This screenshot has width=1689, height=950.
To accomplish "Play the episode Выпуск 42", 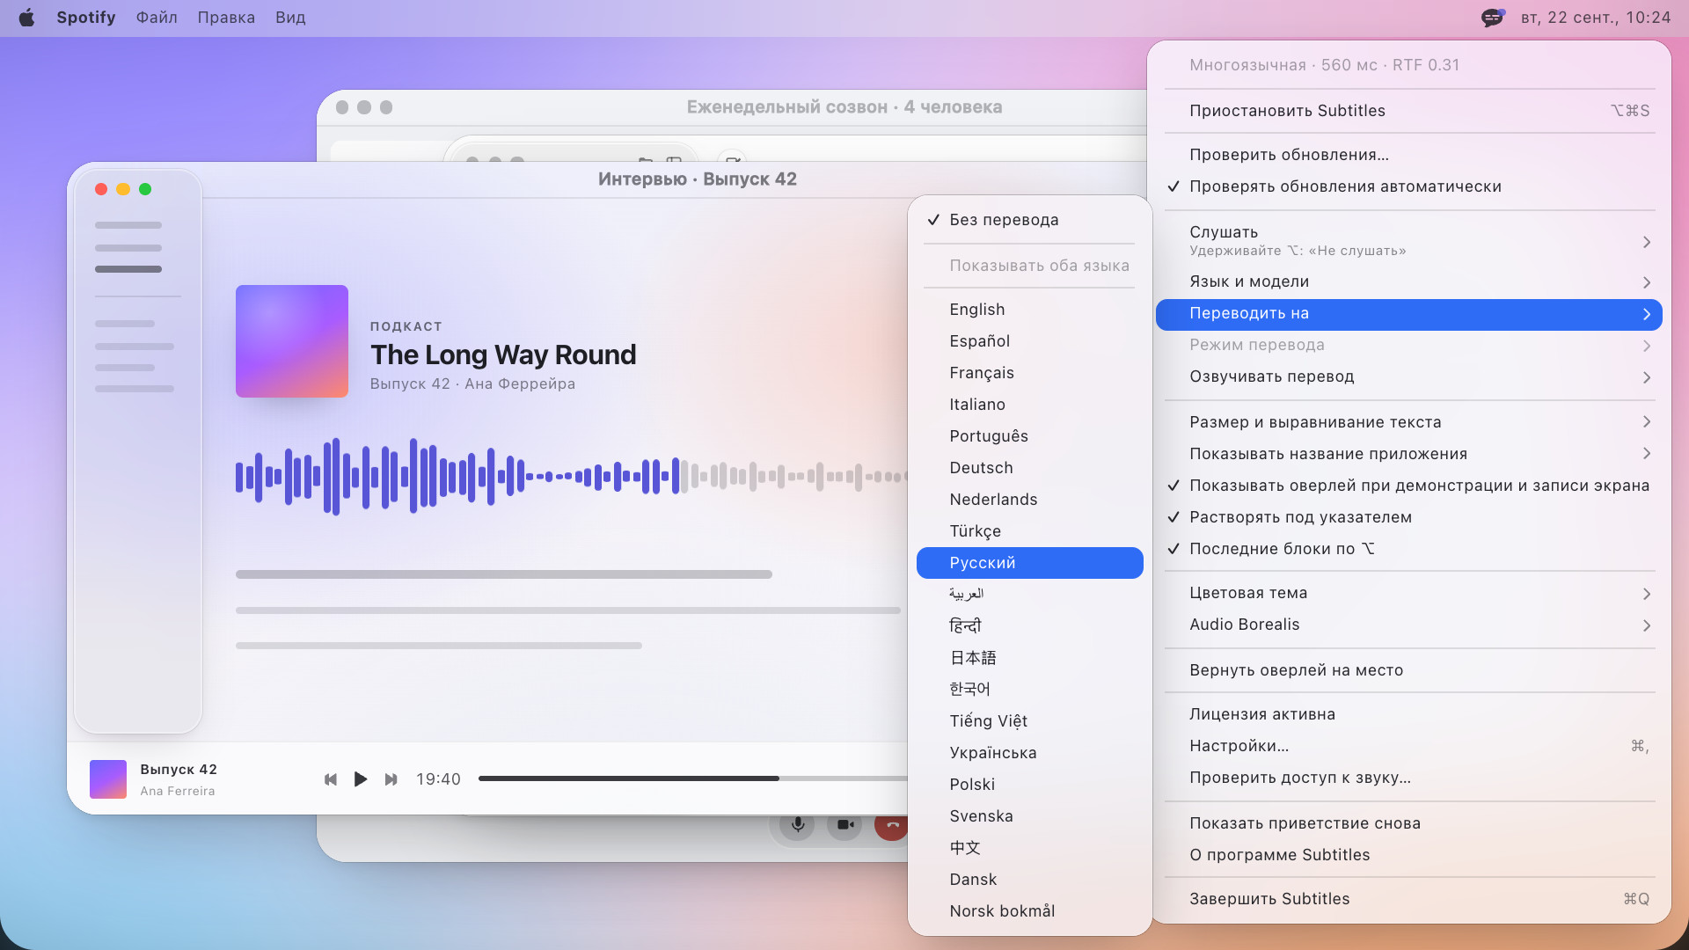I will click(x=361, y=779).
